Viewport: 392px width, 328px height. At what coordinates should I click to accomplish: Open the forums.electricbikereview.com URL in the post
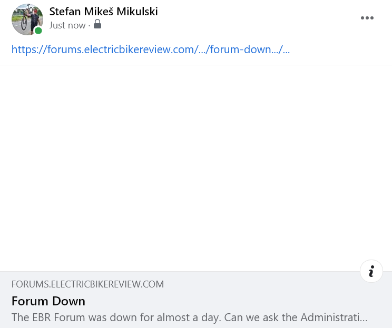click(x=150, y=50)
